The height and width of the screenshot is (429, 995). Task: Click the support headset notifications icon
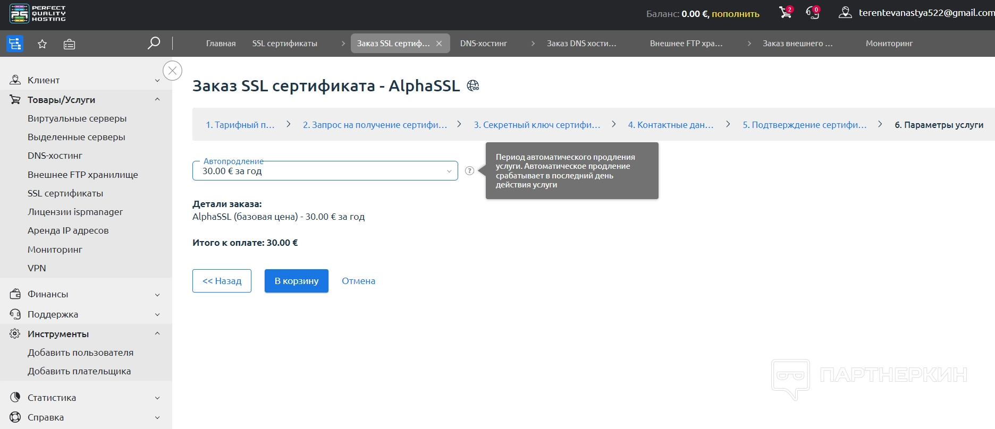(x=812, y=13)
